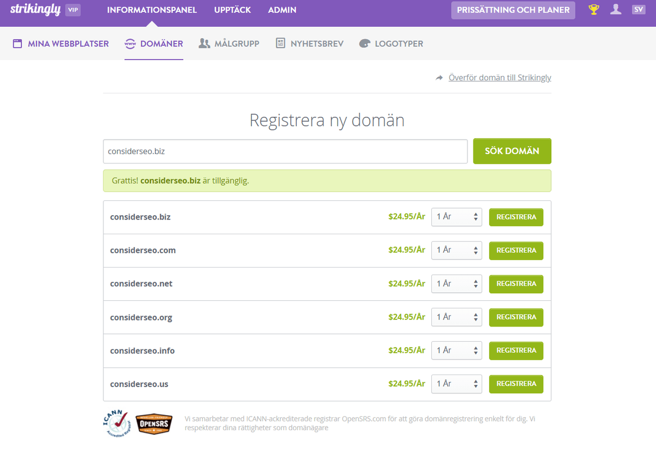Click the considerseo.net domain name
The width and height of the screenshot is (656, 451).
141,283
